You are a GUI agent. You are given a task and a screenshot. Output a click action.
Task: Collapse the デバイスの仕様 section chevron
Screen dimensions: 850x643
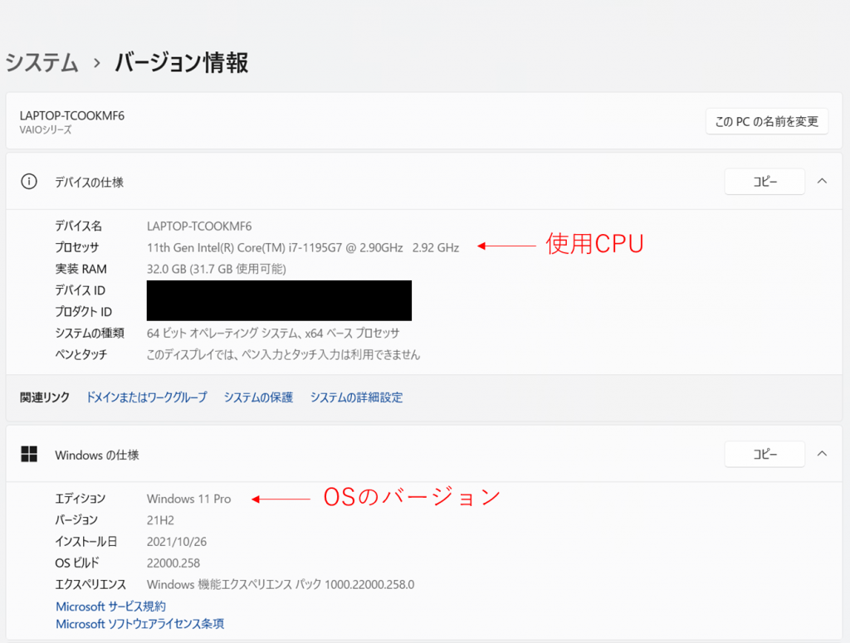(x=822, y=181)
